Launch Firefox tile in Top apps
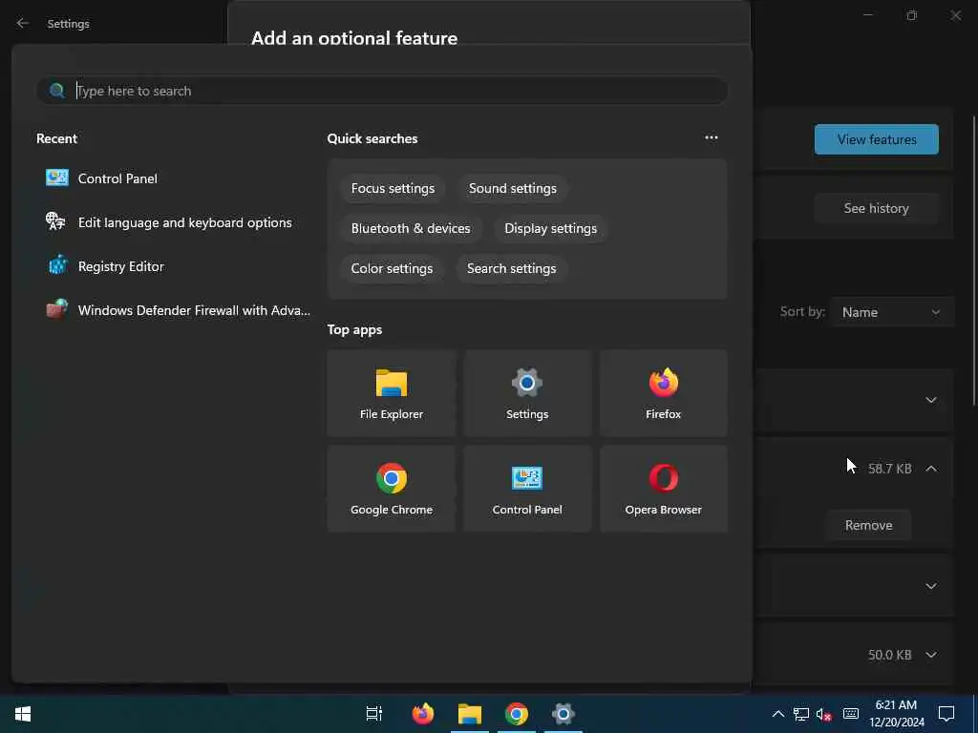The height and width of the screenshot is (733, 978). pyautogui.click(x=663, y=393)
